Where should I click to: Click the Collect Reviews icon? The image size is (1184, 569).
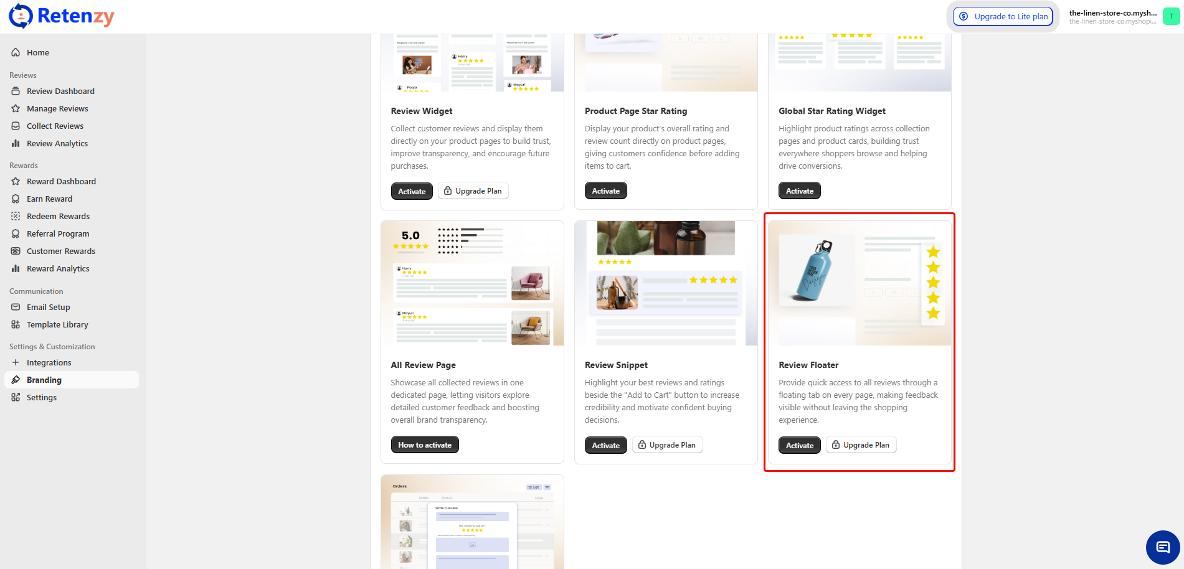(16, 126)
